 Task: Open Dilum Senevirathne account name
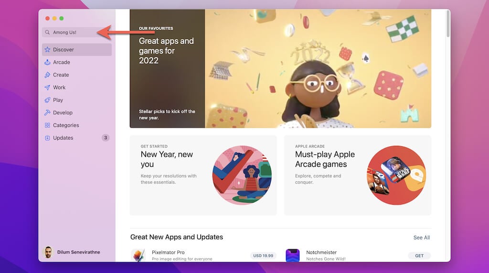(79, 252)
